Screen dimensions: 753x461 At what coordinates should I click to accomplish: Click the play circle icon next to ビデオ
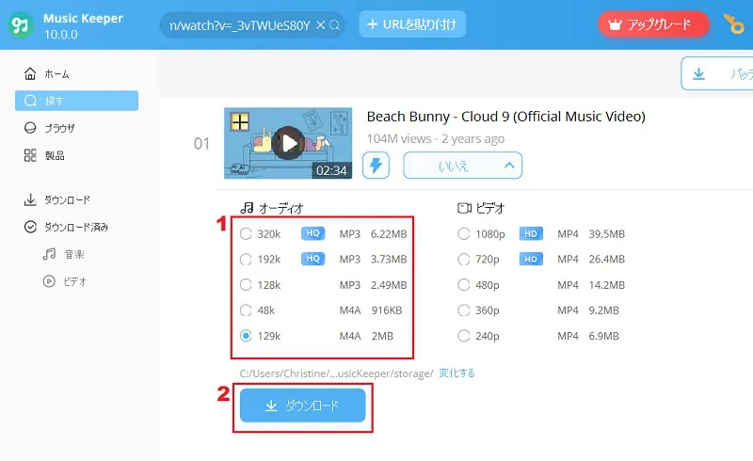pos(49,281)
